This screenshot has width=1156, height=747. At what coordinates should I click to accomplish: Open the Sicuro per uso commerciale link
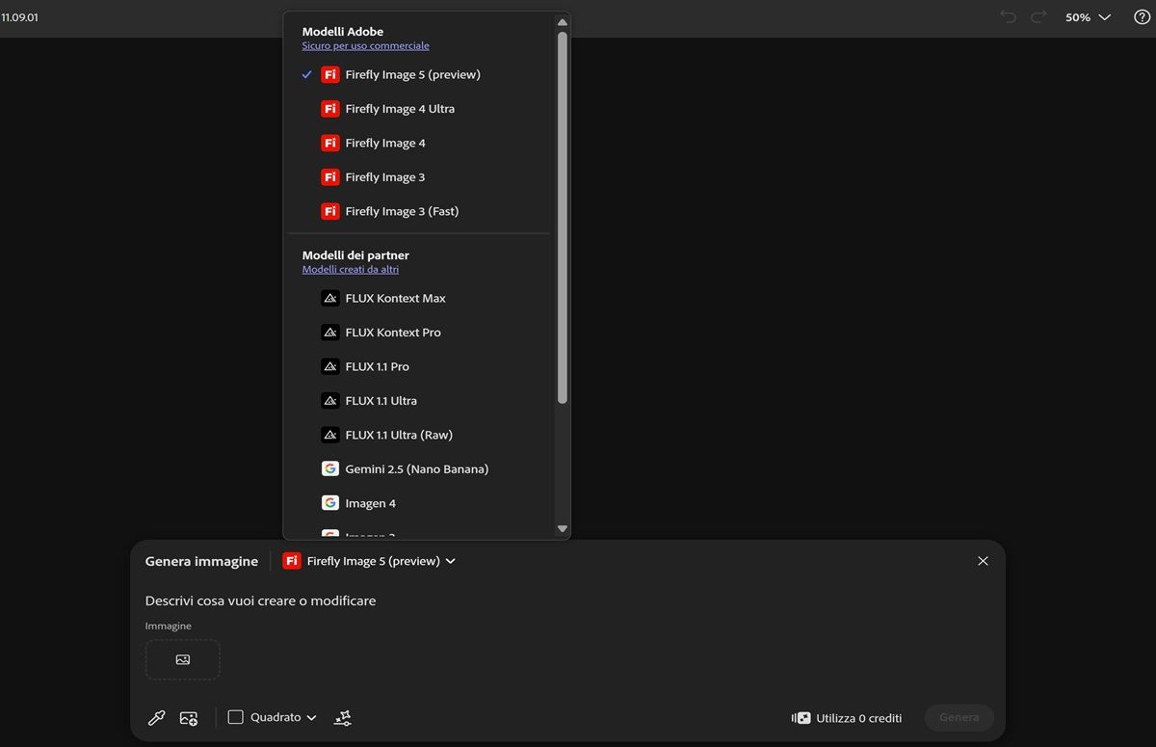pyautogui.click(x=365, y=44)
